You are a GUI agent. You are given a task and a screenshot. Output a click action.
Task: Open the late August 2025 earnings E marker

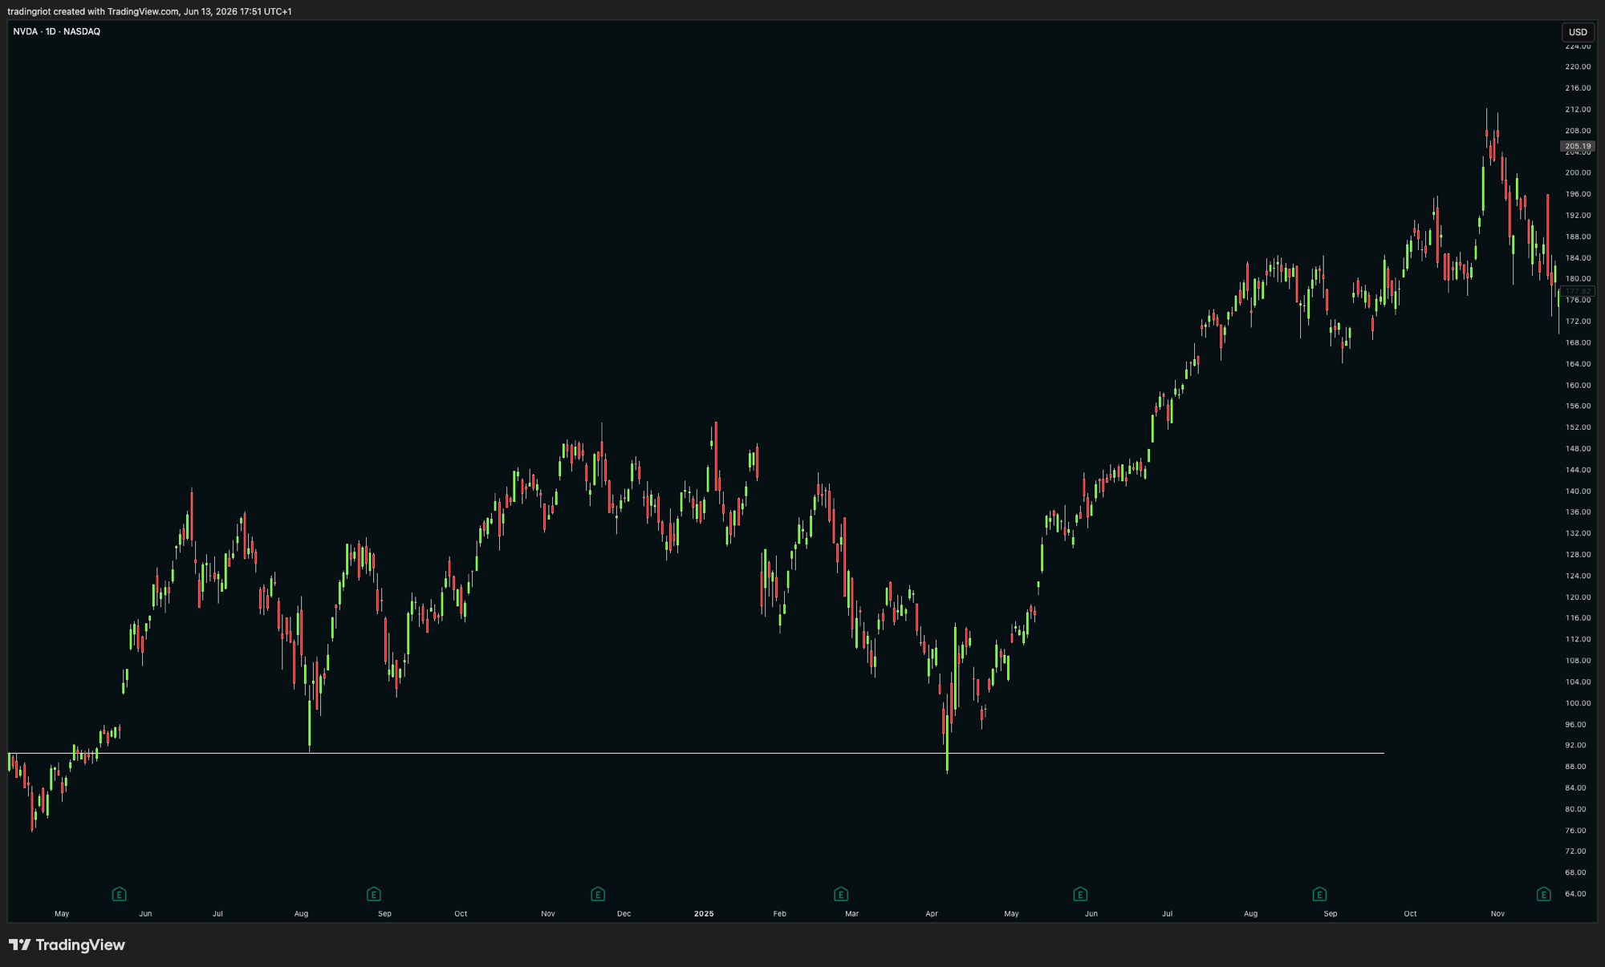pos(1319,894)
